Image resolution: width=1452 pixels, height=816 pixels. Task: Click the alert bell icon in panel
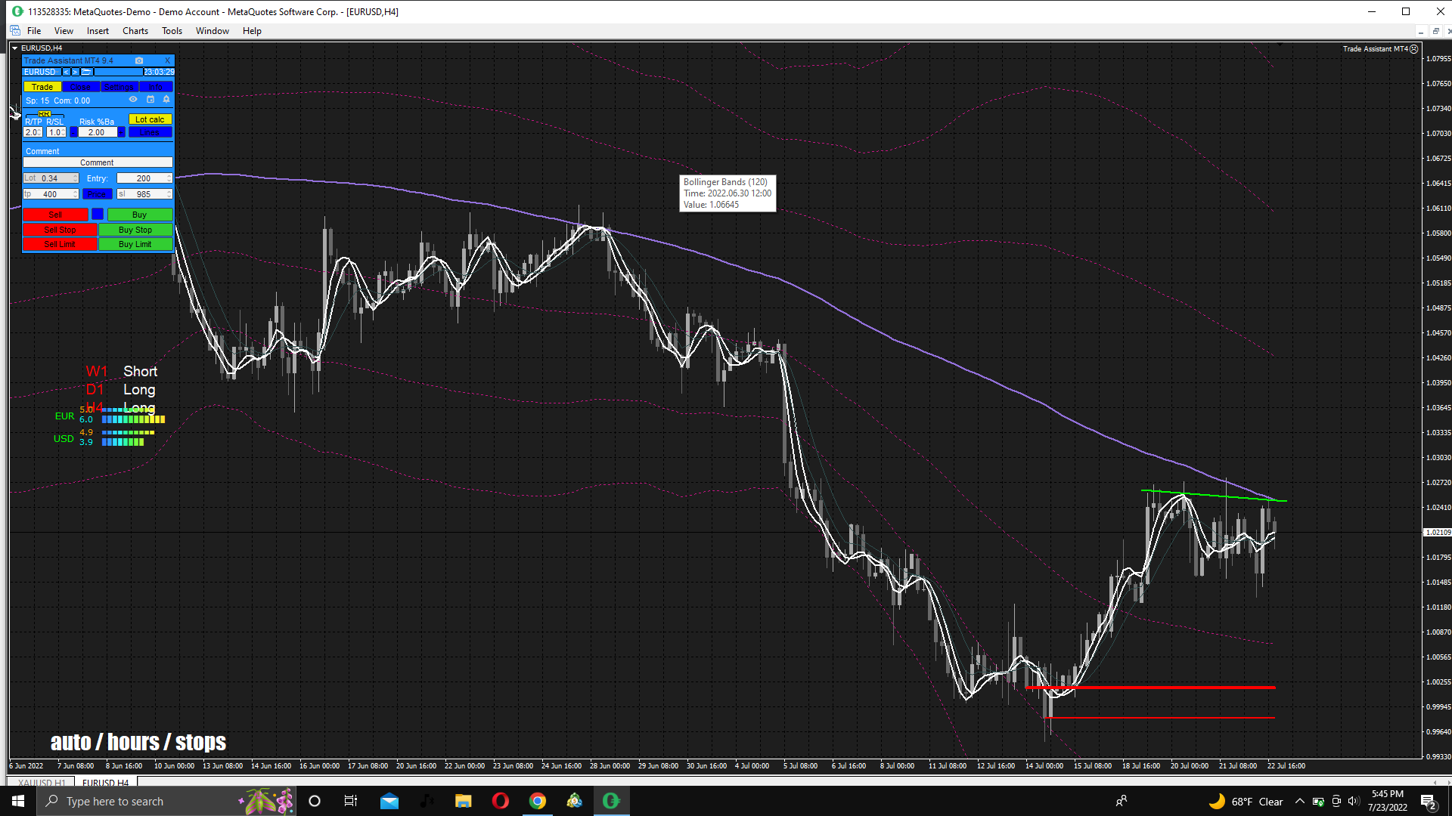click(x=166, y=100)
